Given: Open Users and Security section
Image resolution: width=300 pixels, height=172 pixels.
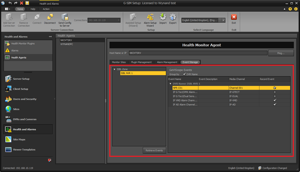Looking at the screenshot, I should 28,99.
